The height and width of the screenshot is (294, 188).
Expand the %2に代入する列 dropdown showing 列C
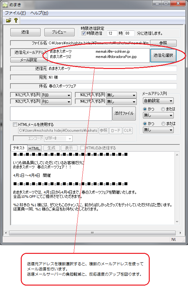[x=56, y=101]
